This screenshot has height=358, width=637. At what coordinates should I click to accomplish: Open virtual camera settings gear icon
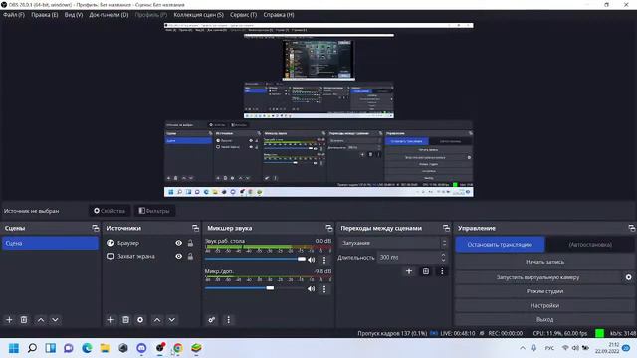tap(628, 277)
